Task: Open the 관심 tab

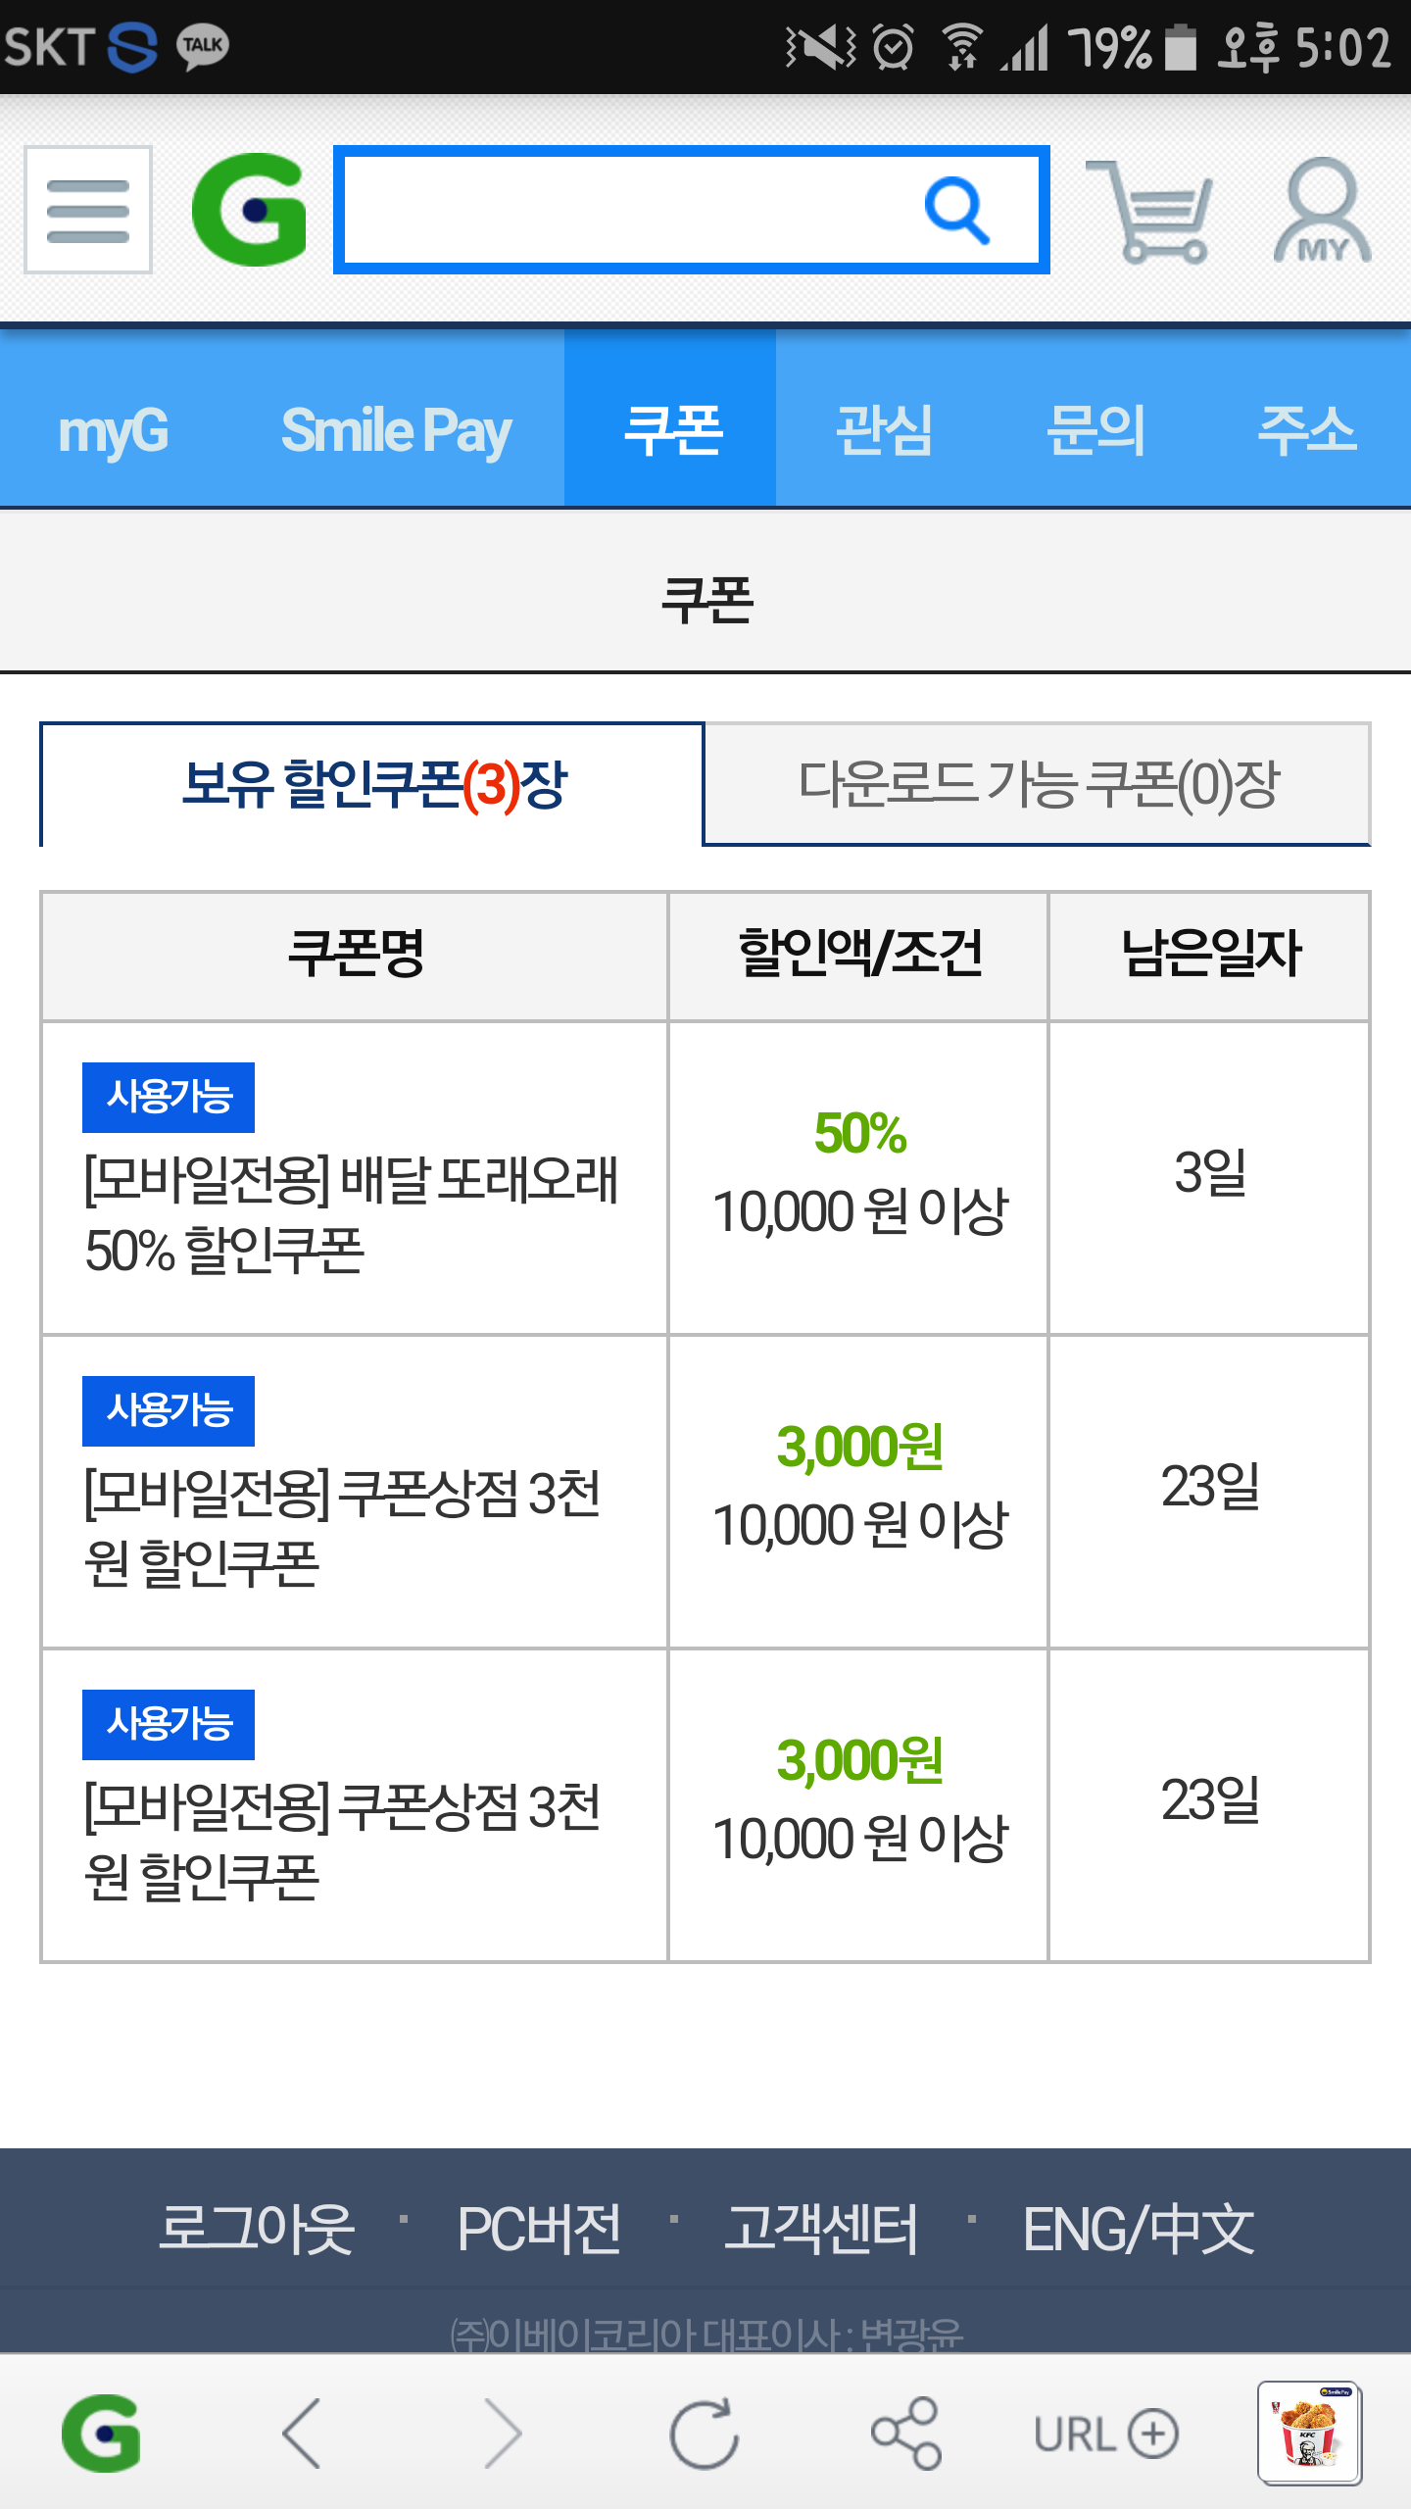Action: 883,431
